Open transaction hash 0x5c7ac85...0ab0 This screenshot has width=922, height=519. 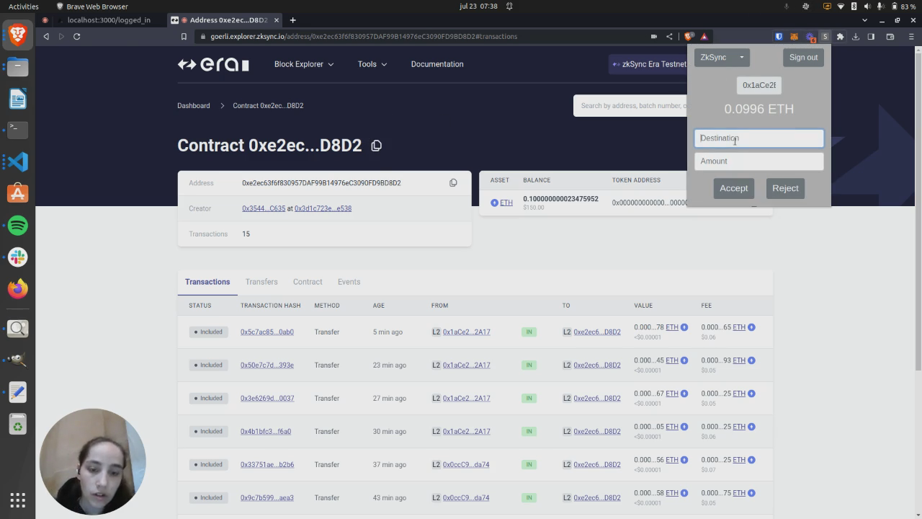coord(267,332)
